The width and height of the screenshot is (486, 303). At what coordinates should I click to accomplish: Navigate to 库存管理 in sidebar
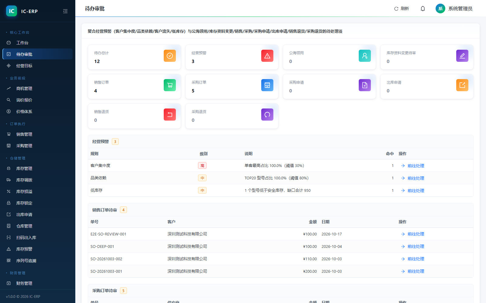(38, 168)
